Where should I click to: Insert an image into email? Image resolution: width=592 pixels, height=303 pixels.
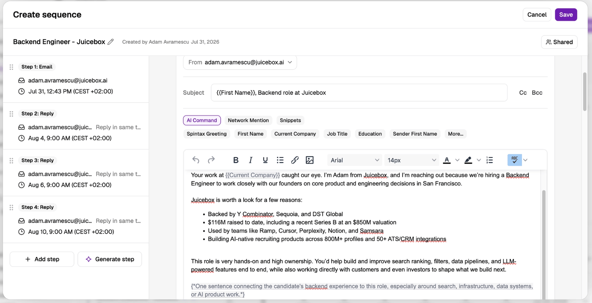pos(310,160)
